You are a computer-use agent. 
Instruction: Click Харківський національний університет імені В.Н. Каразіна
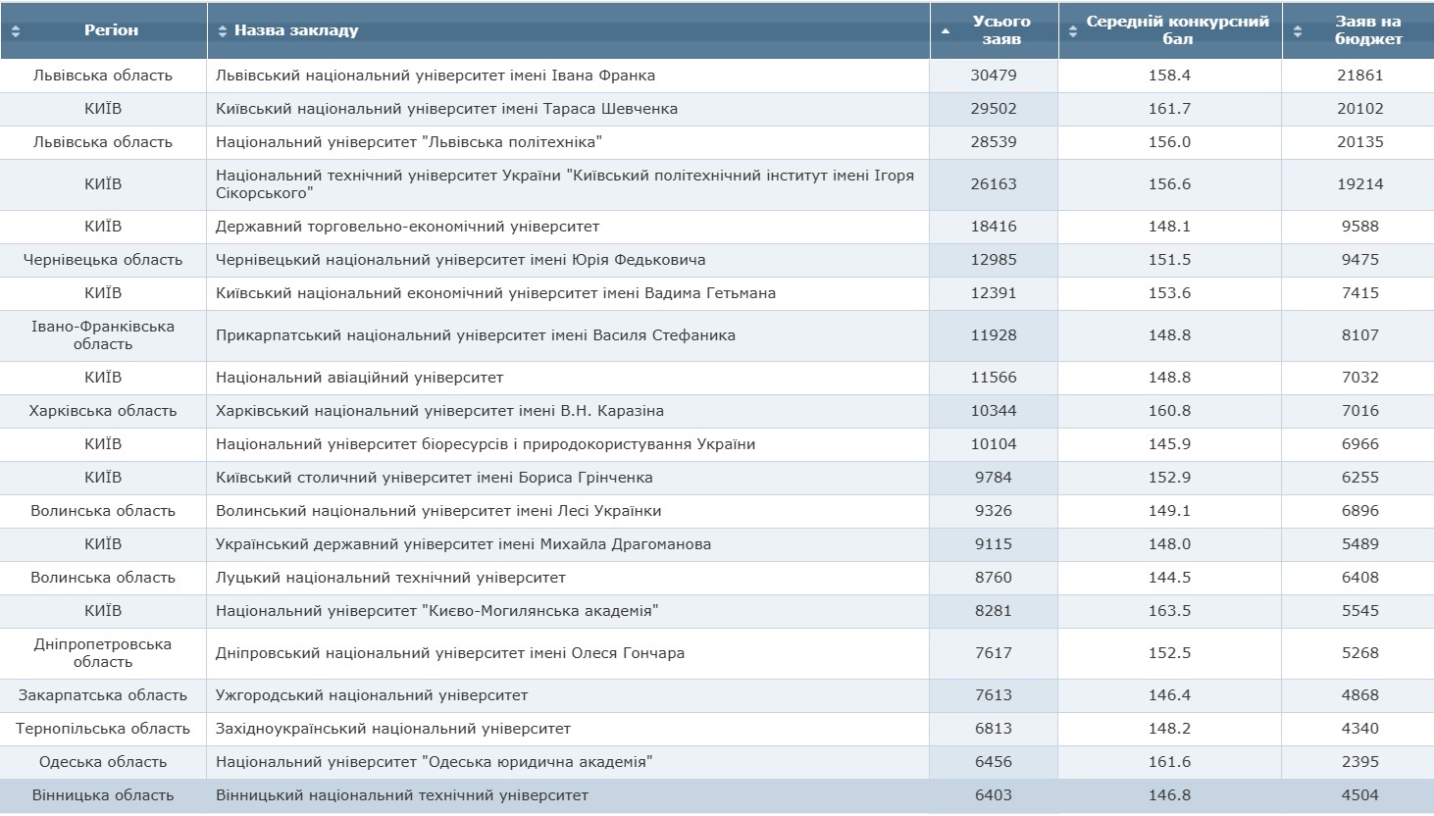click(439, 411)
